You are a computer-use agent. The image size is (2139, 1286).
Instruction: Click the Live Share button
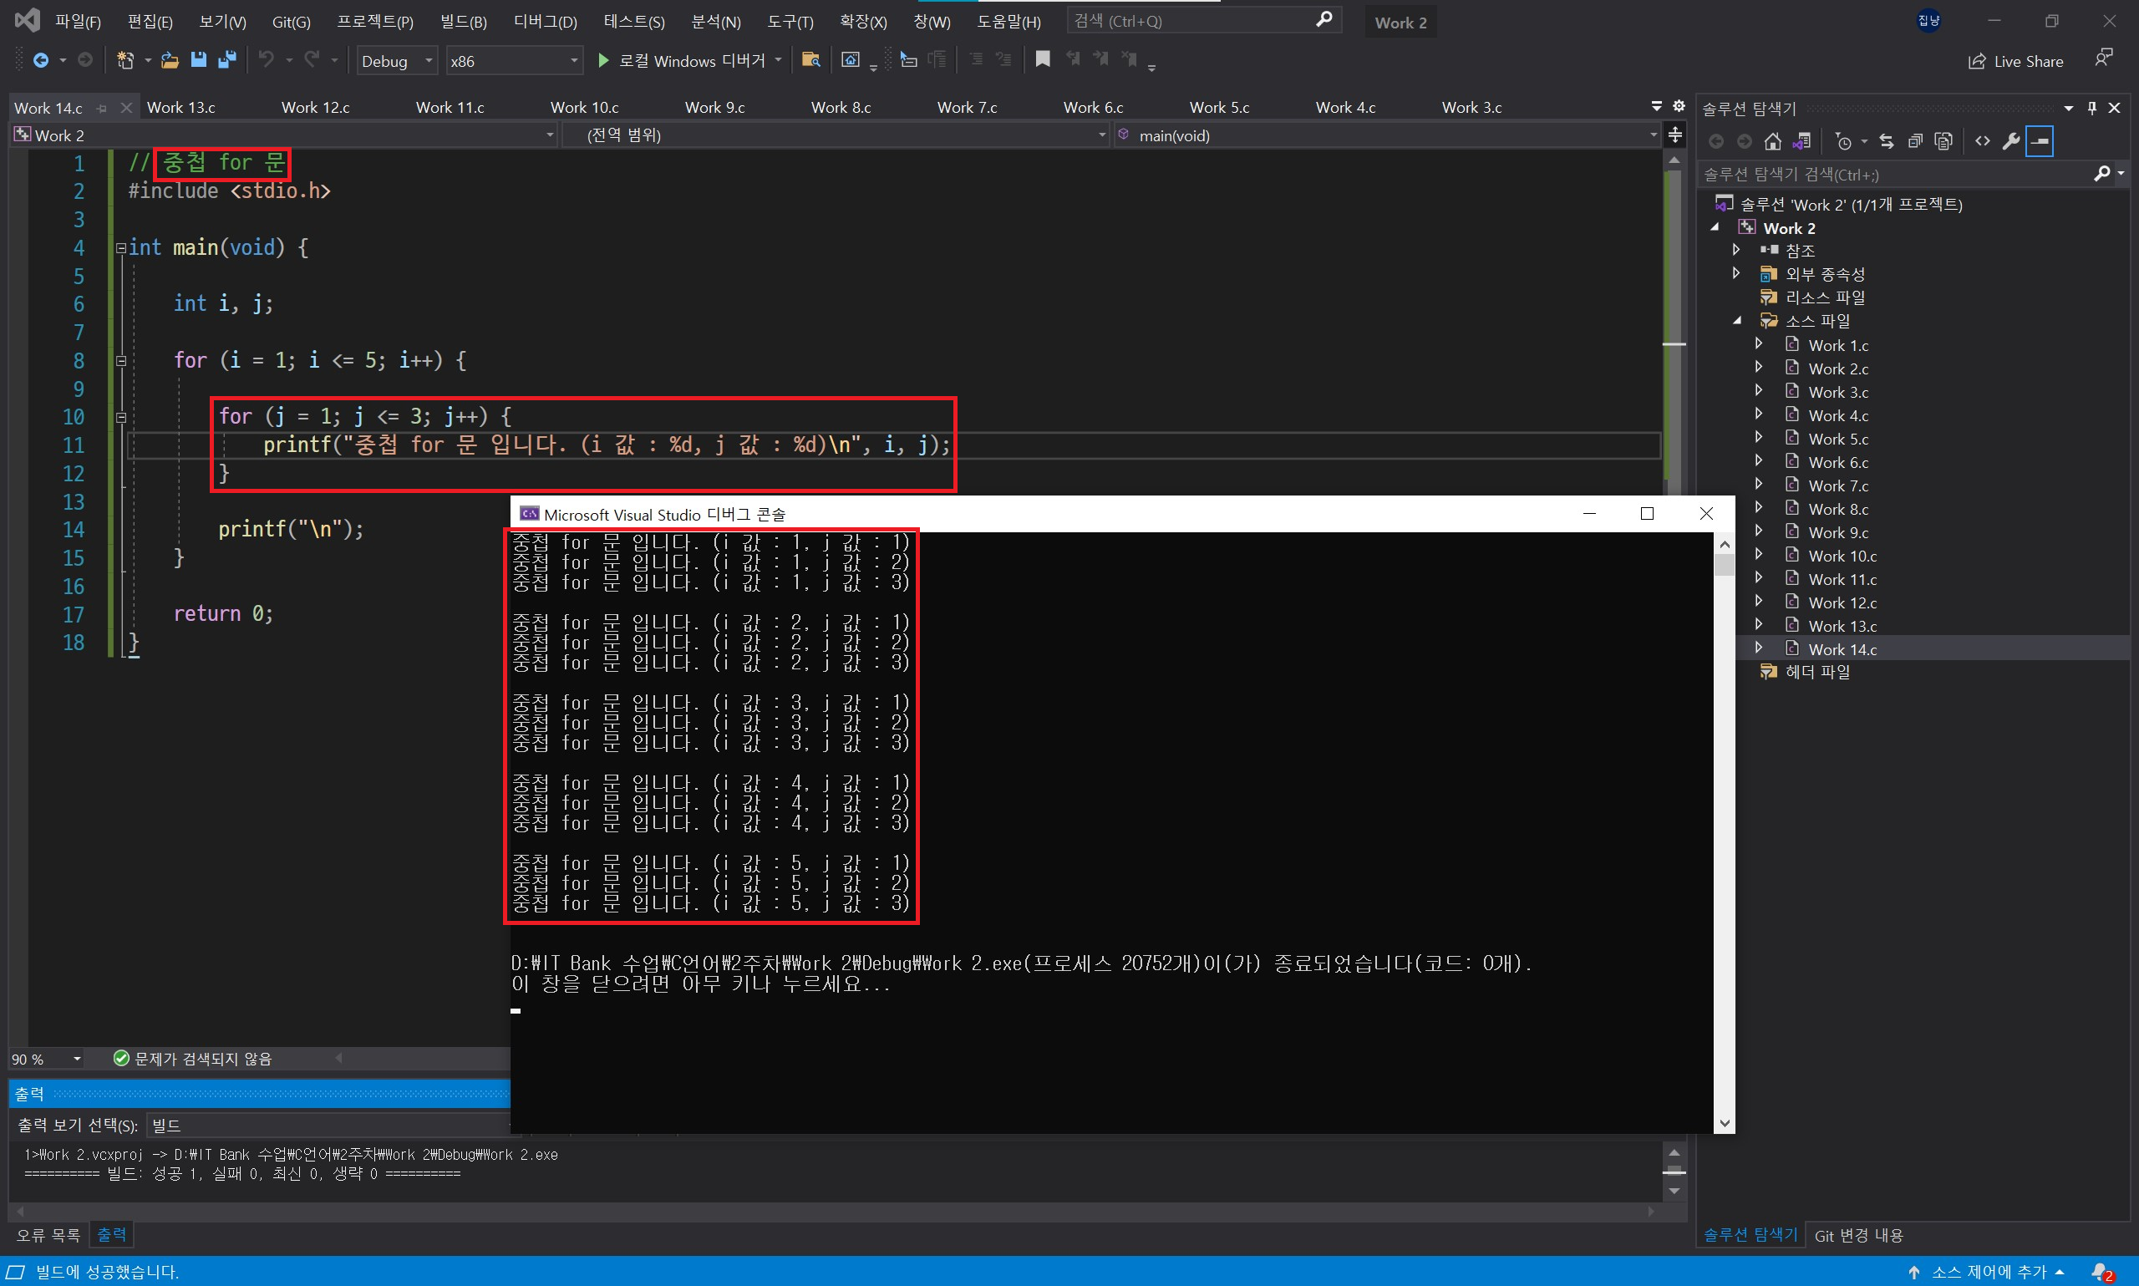point(2015,61)
